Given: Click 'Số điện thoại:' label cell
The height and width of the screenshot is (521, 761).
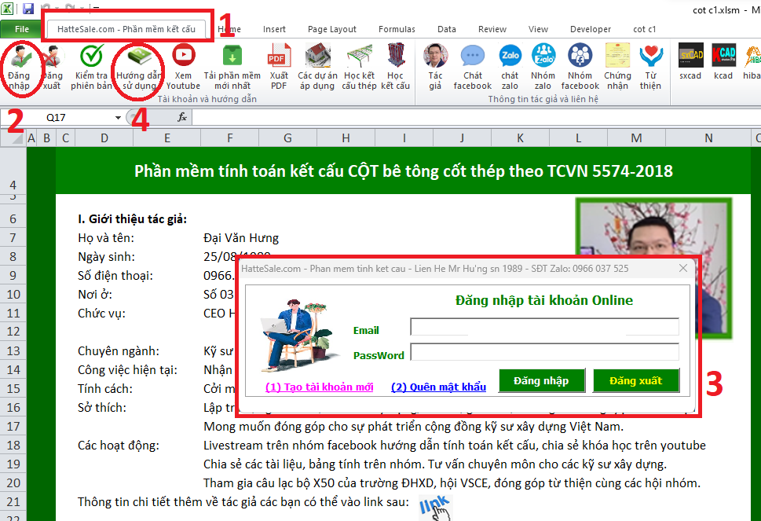Looking at the screenshot, I should [115, 276].
